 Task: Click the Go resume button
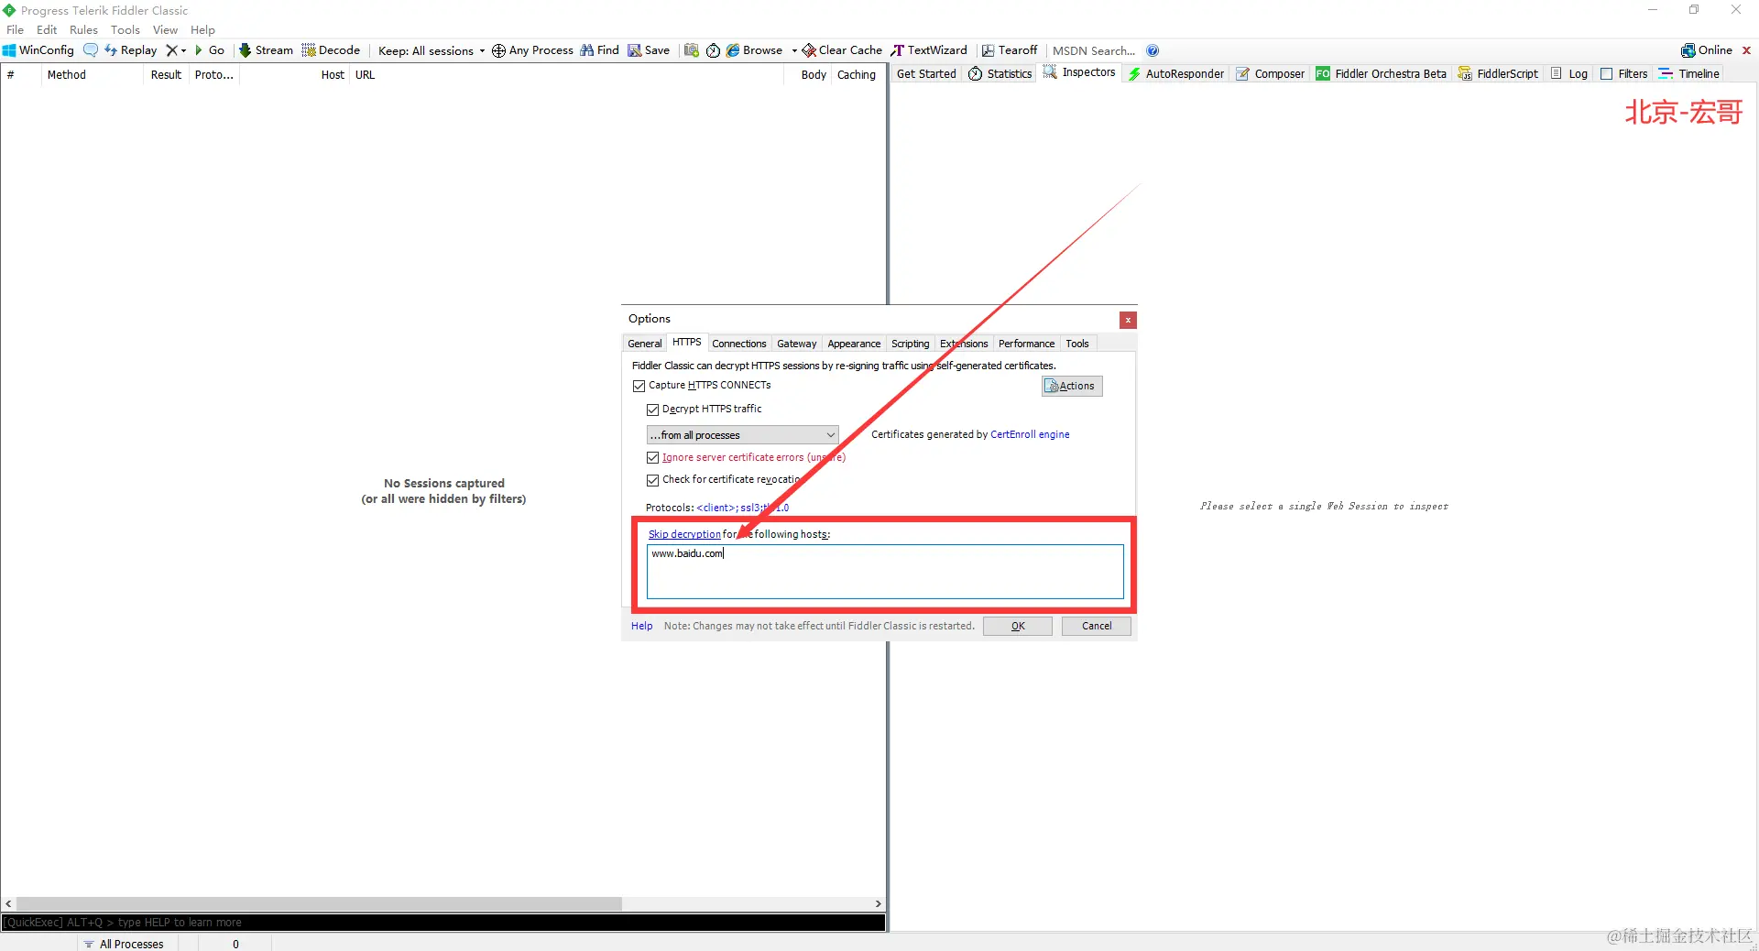pos(210,50)
